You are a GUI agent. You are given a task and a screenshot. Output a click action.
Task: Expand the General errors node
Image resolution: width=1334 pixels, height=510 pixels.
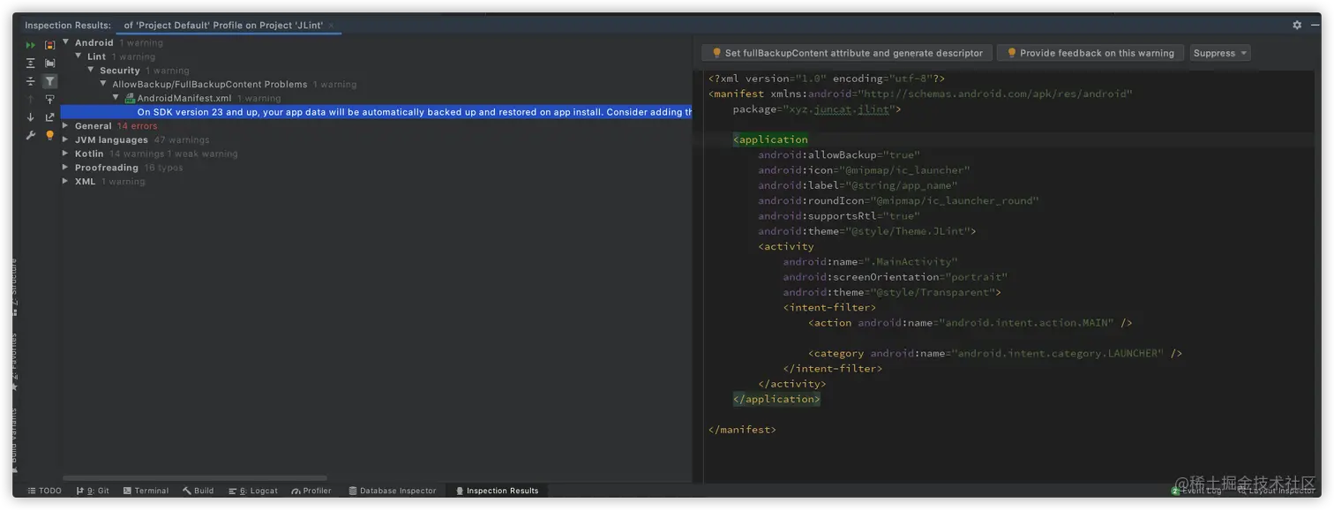[66, 125]
